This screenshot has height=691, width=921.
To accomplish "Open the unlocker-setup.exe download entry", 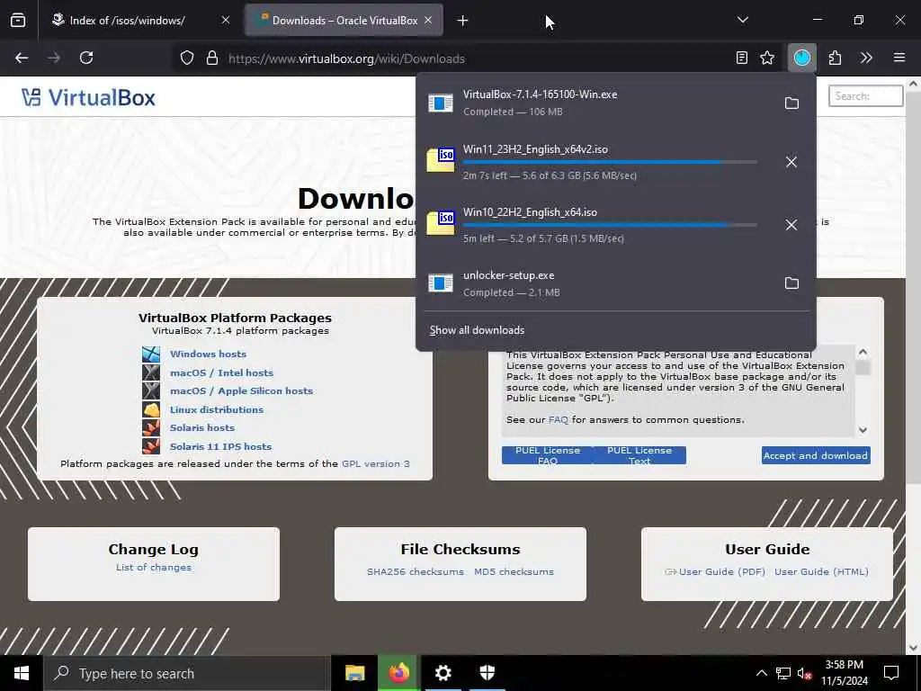I will (x=597, y=283).
